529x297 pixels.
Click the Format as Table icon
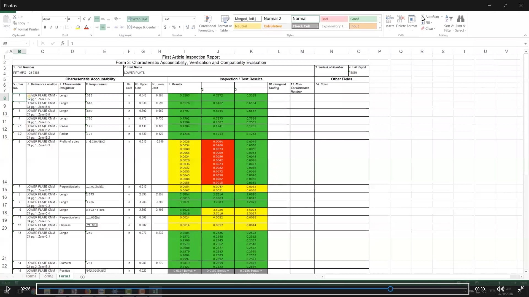click(x=225, y=20)
